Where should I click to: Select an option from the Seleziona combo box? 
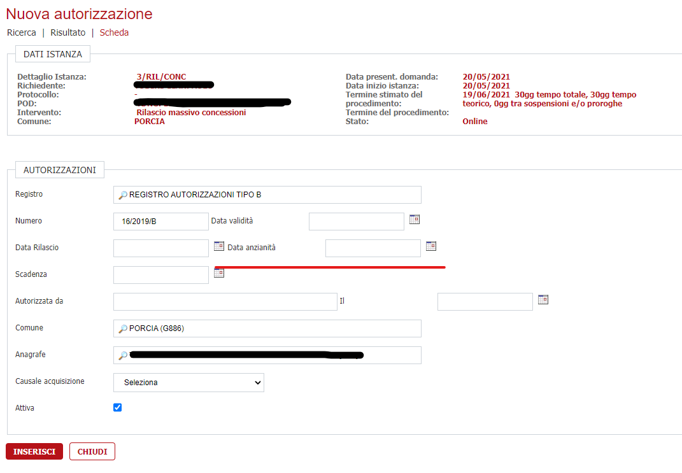[x=188, y=383]
